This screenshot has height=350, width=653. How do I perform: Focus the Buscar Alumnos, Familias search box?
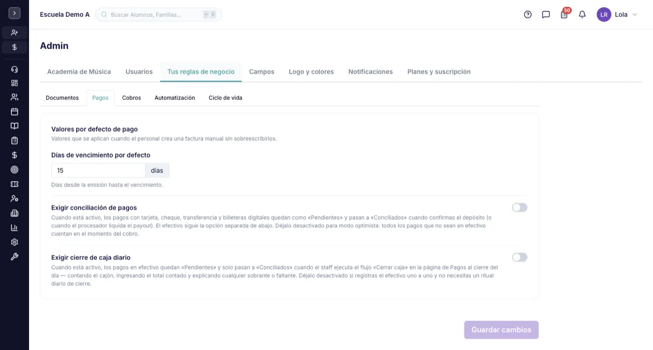[x=159, y=14]
